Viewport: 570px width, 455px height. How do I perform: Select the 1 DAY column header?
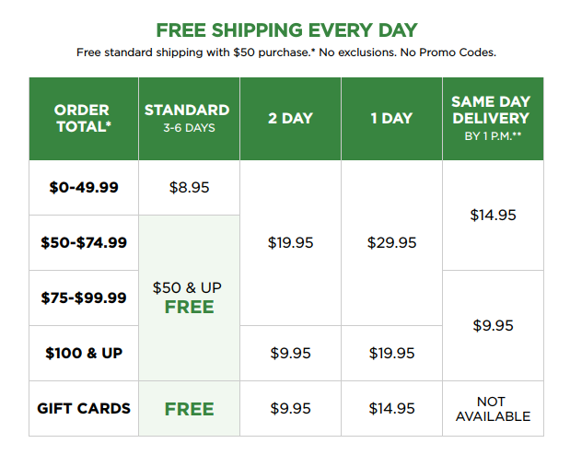click(x=391, y=119)
